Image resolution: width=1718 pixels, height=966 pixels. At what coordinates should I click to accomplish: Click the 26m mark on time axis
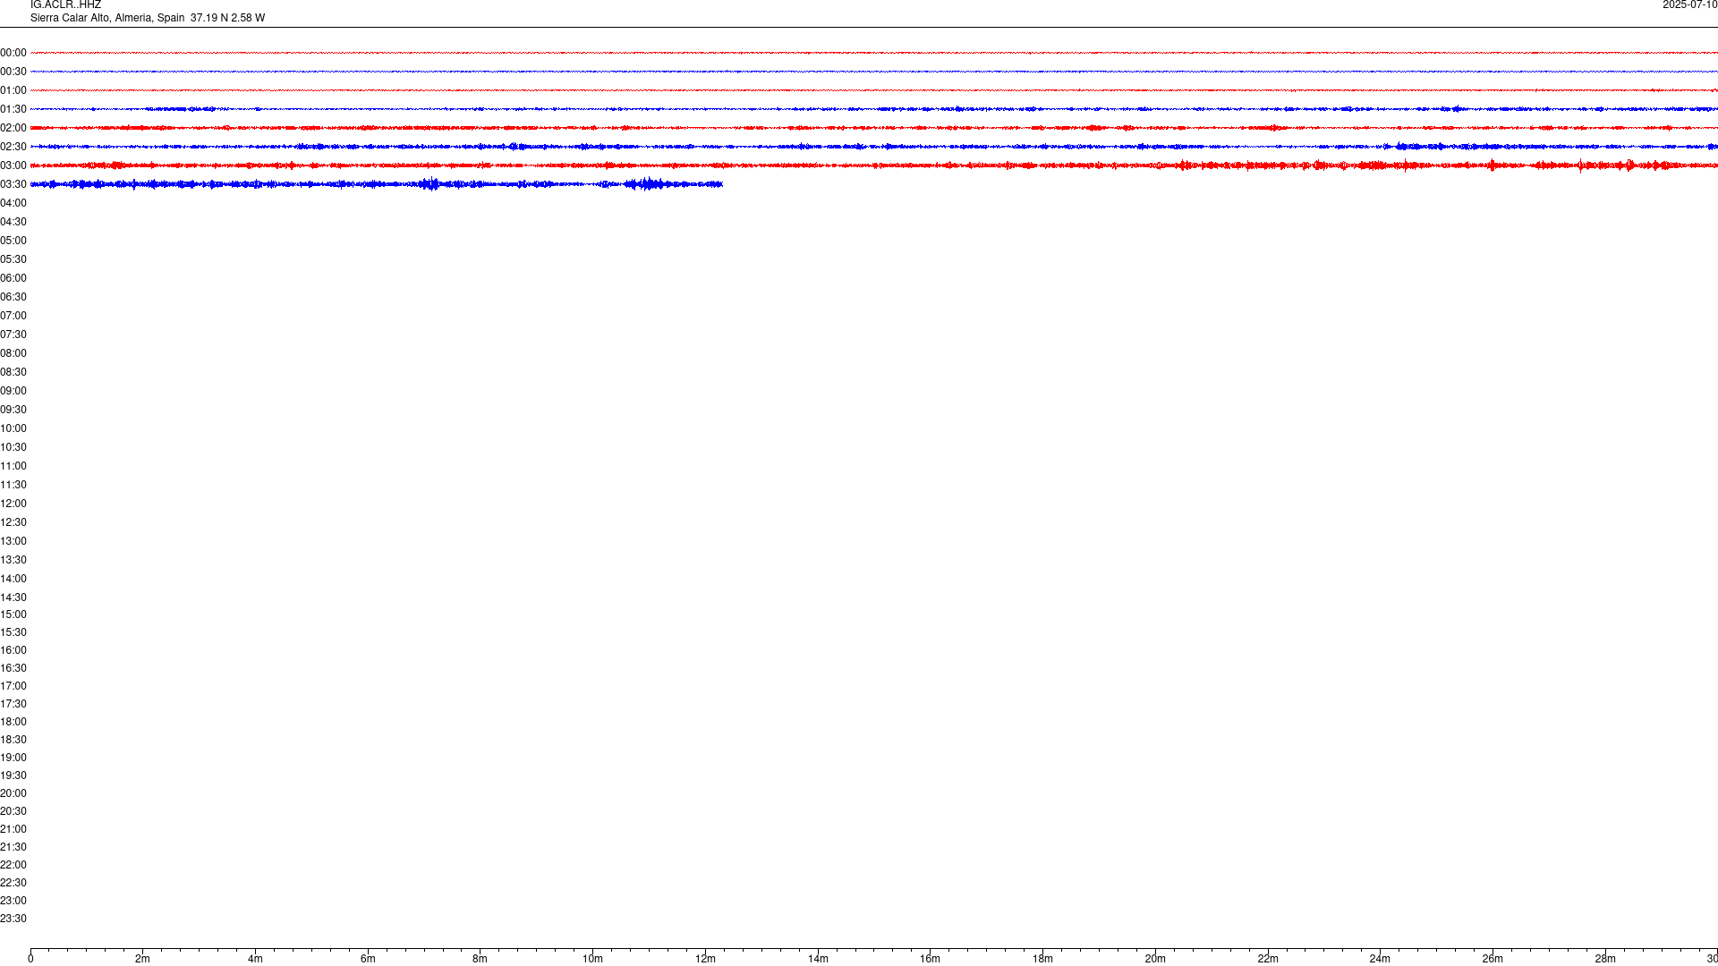(x=1493, y=959)
